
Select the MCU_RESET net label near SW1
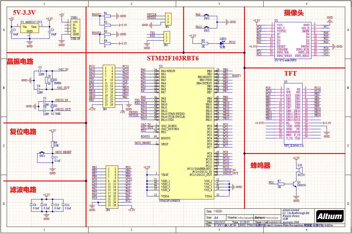pos(63,152)
